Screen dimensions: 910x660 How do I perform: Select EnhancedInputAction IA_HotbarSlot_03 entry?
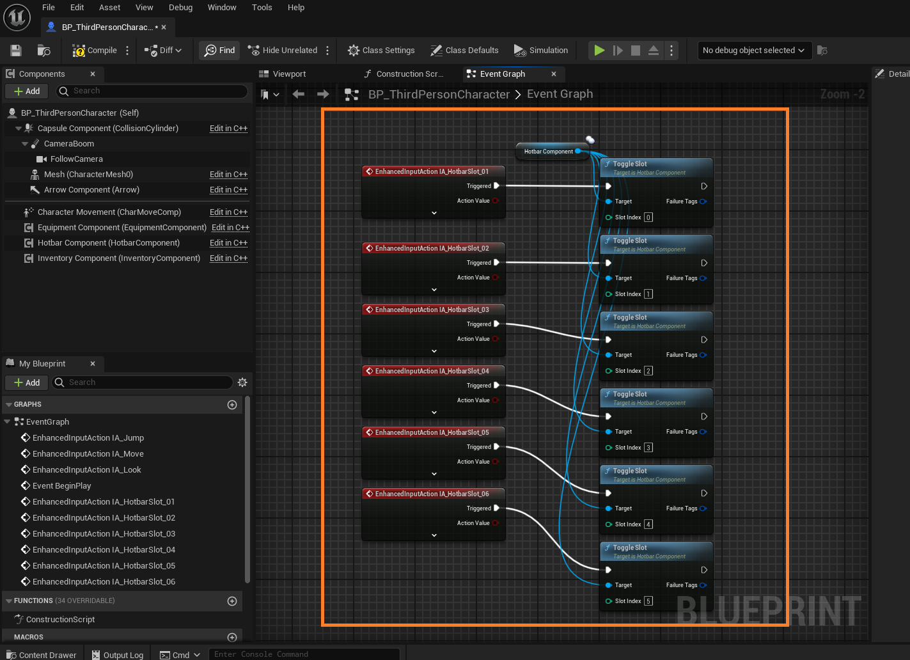point(104,534)
